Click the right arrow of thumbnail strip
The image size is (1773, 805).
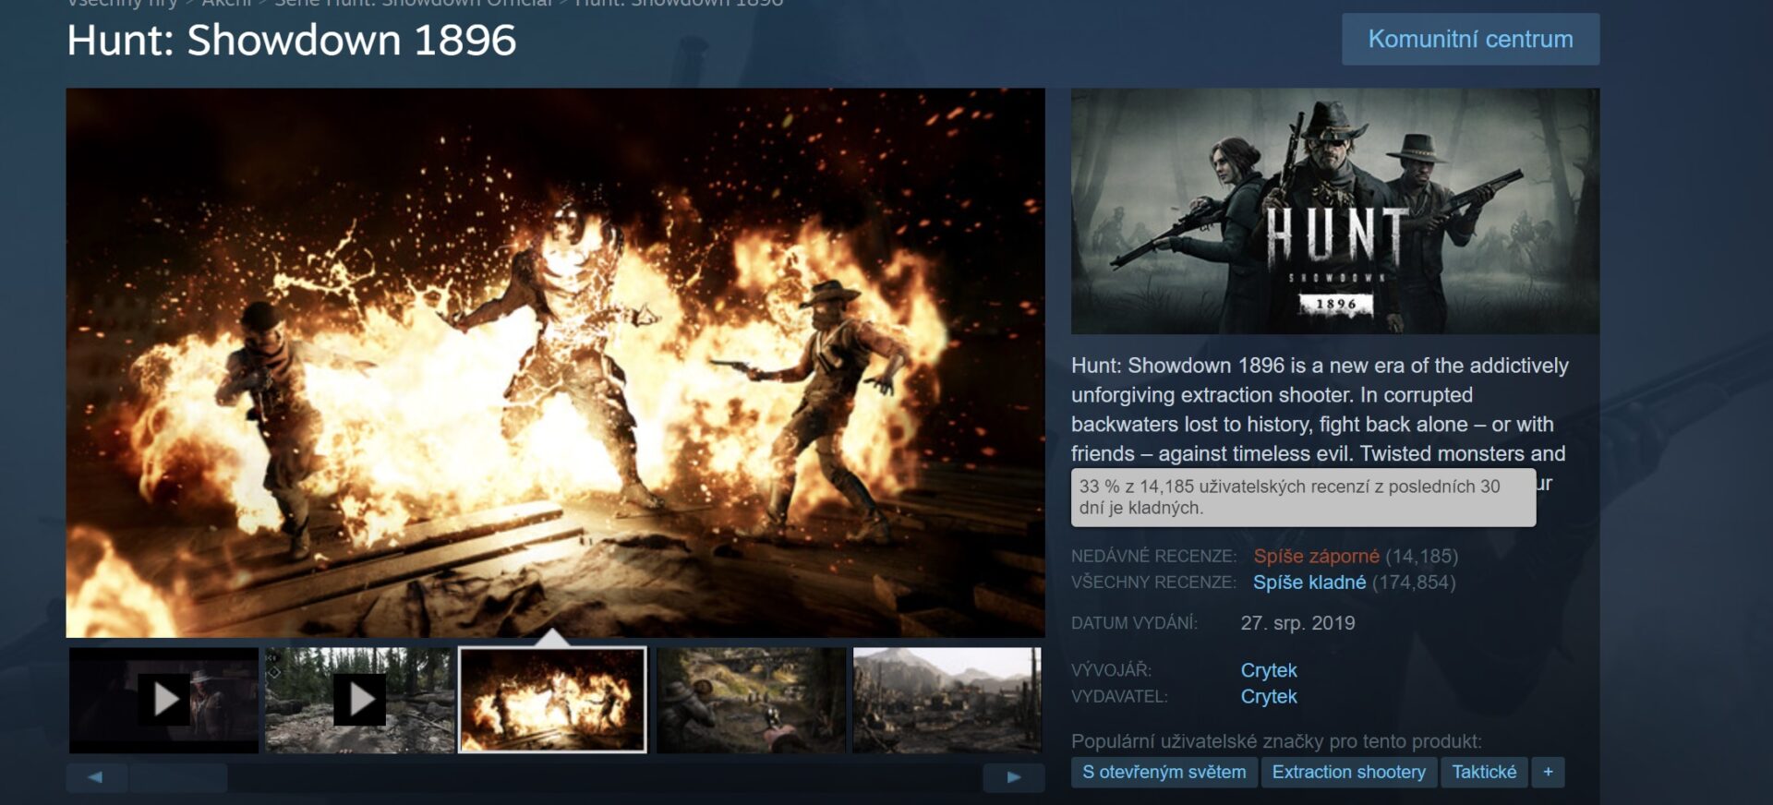tap(1013, 777)
